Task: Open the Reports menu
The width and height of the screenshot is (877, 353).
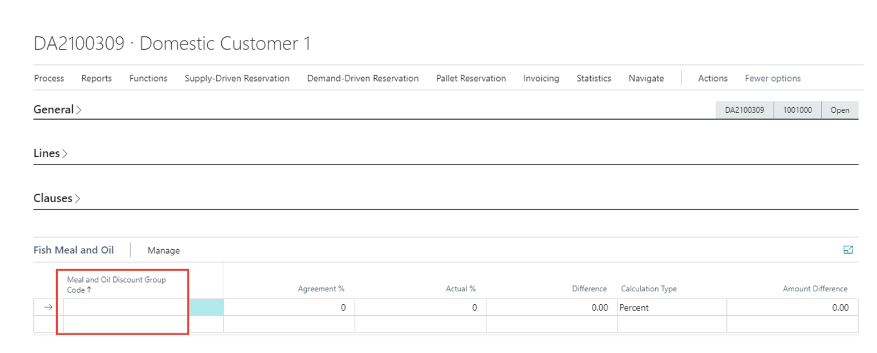Action: pos(96,78)
